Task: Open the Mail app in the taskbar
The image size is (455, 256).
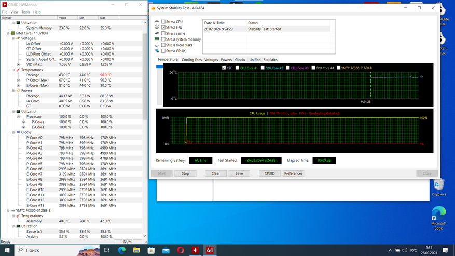Action: (x=166, y=250)
